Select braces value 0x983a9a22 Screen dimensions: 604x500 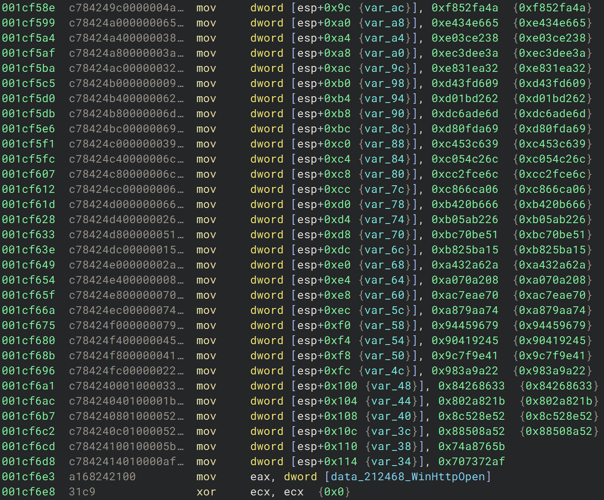tap(552, 371)
